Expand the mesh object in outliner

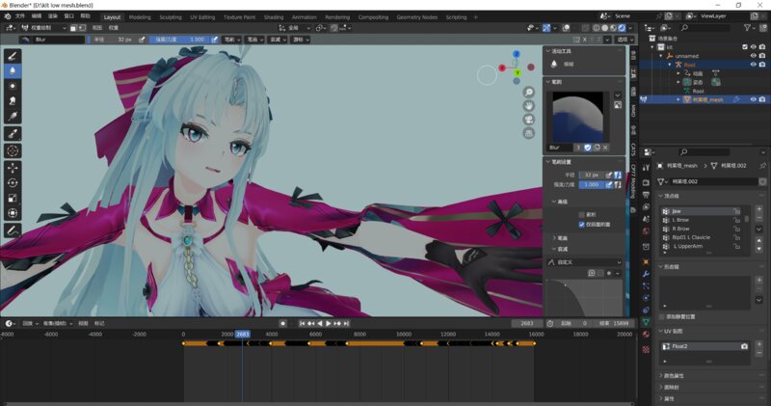(x=678, y=99)
